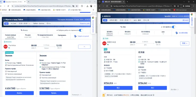Click tw.trip.com address bar URL

click(143, 6)
